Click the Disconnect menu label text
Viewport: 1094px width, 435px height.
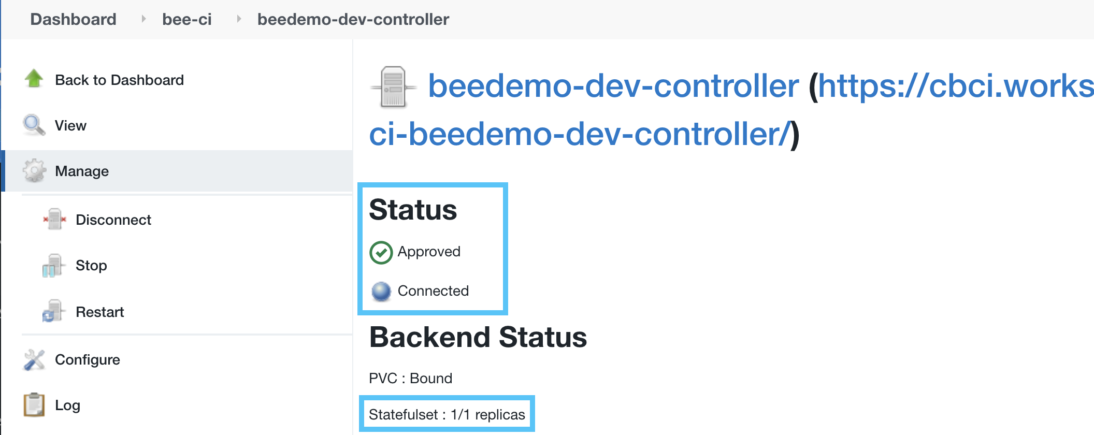click(x=113, y=219)
